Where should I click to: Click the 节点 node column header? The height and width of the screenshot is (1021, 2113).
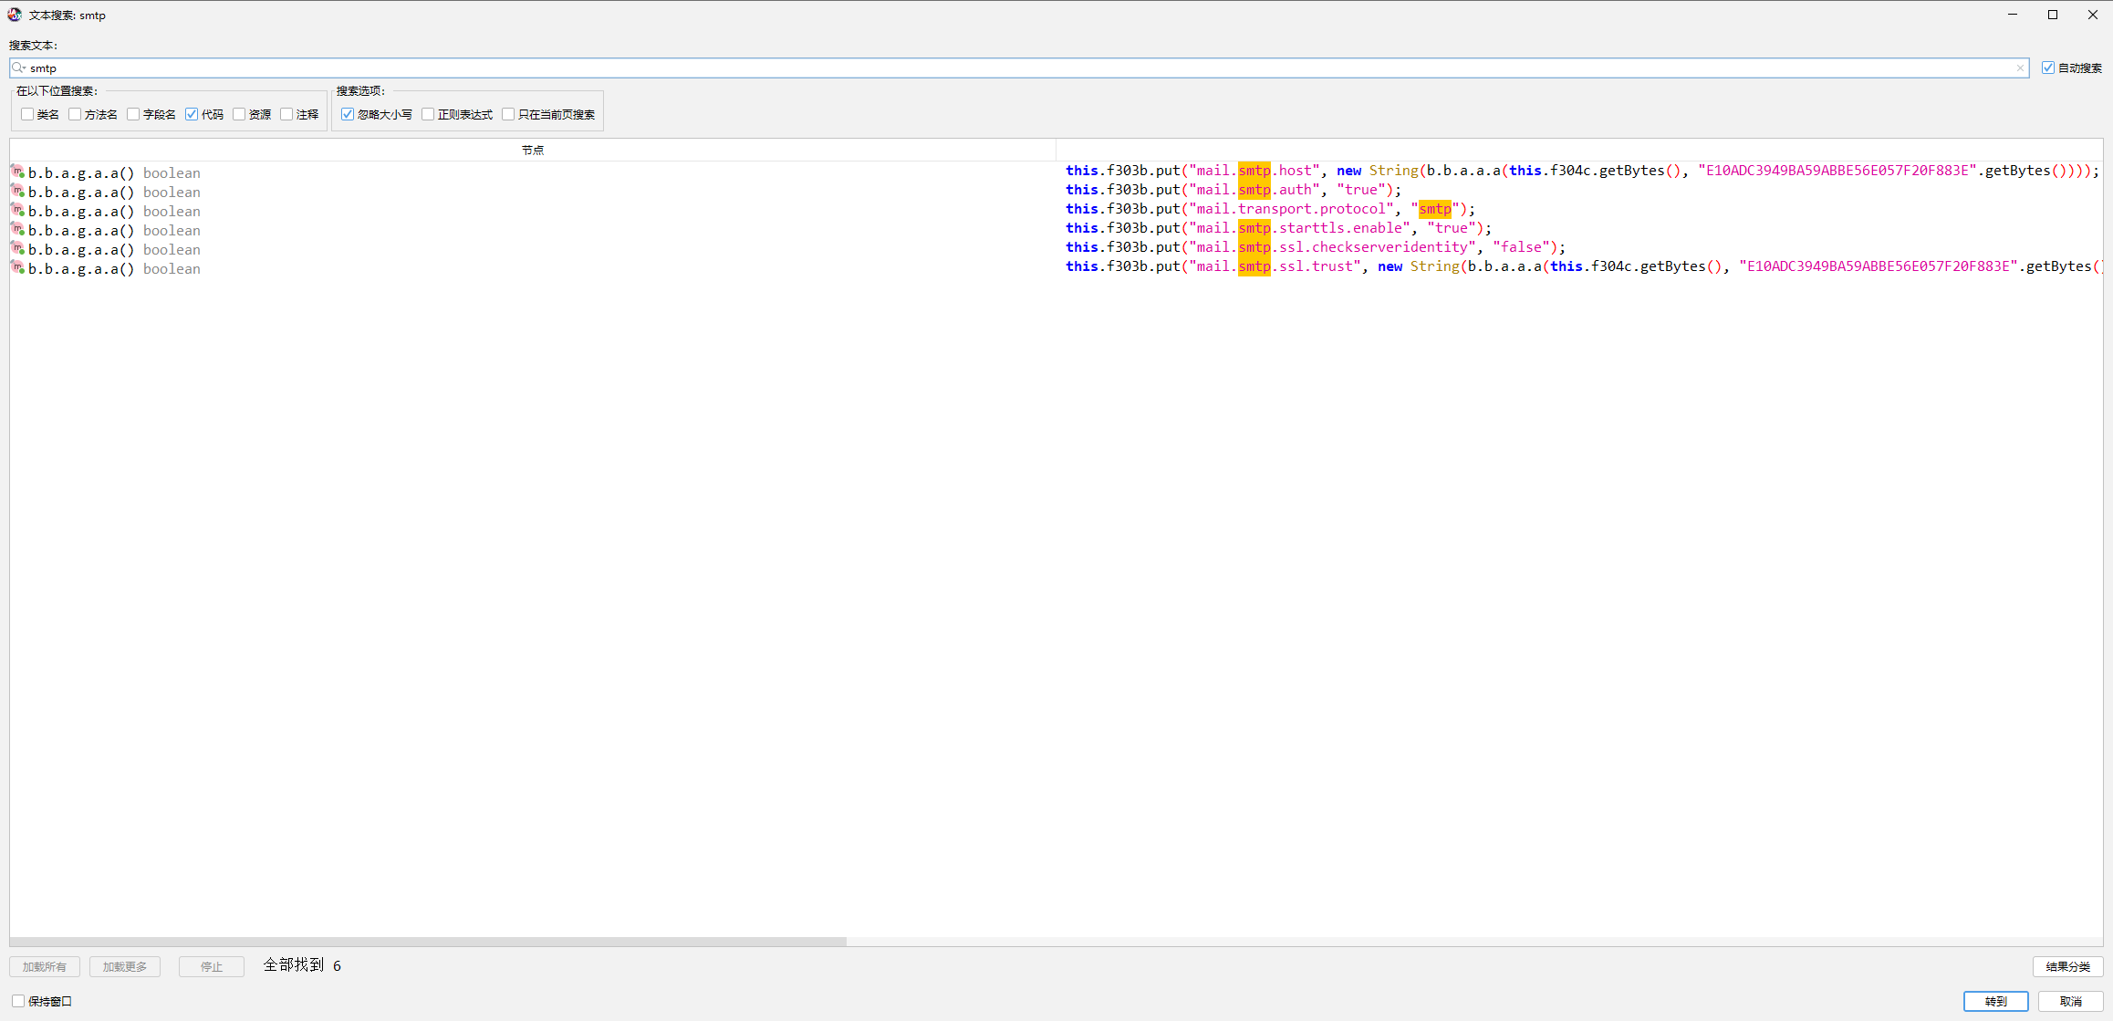pos(533,150)
